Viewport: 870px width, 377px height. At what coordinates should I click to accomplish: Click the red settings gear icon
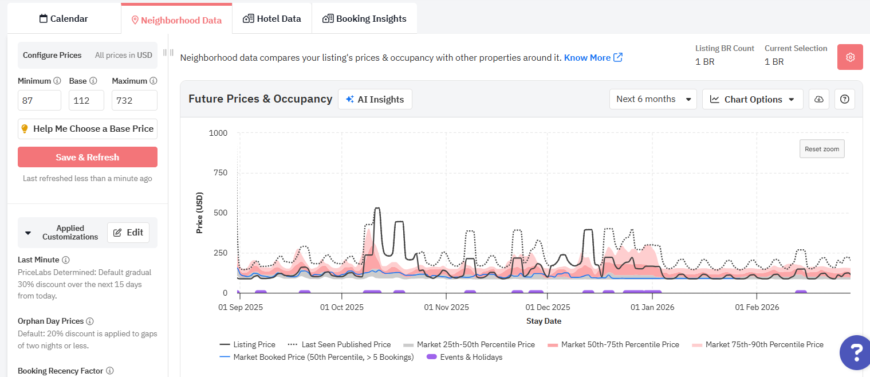850,57
